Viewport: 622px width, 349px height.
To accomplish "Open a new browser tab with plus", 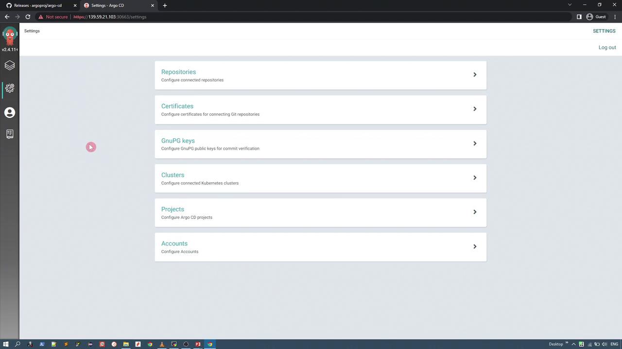I will 165,5.
